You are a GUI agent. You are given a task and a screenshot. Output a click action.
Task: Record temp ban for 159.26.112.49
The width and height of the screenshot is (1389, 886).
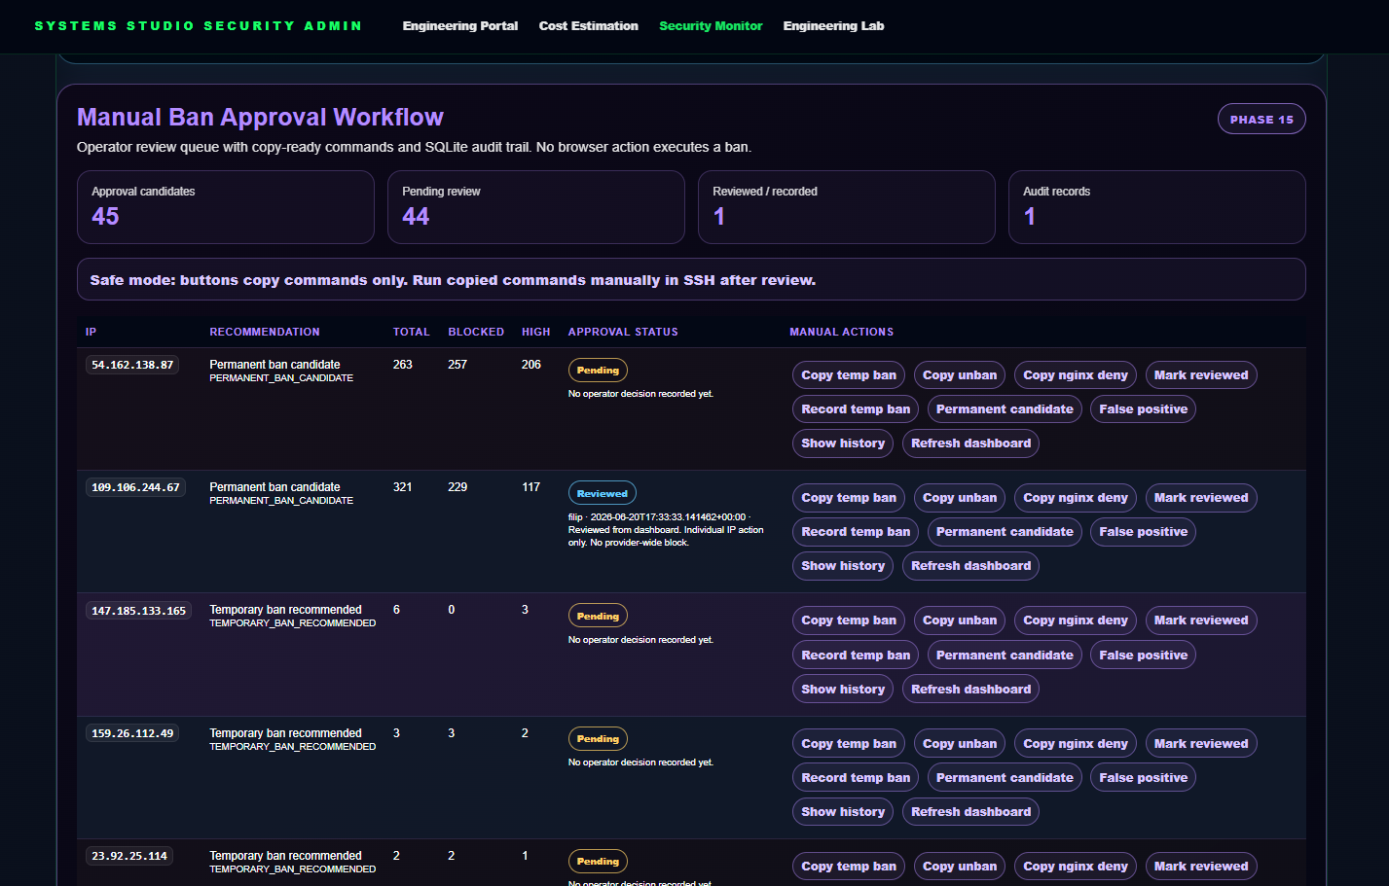point(856,778)
